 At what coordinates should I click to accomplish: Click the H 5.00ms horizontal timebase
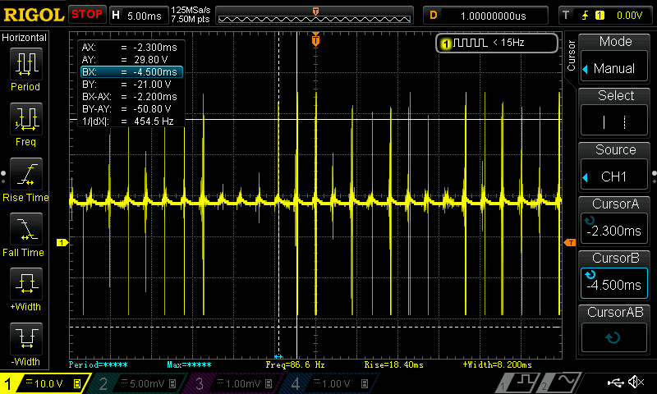coord(139,16)
